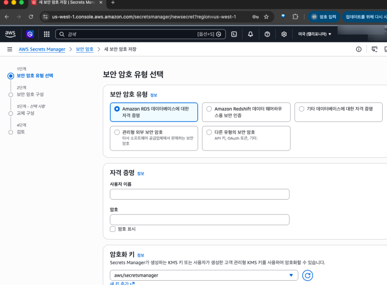The width and height of the screenshot is (387, 285).
Task: Open a new browser tab
Action: click(113, 3)
